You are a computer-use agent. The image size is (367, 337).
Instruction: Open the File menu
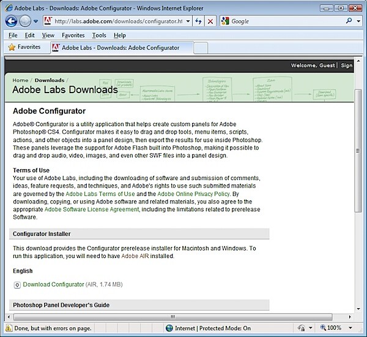[x=13, y=36]
